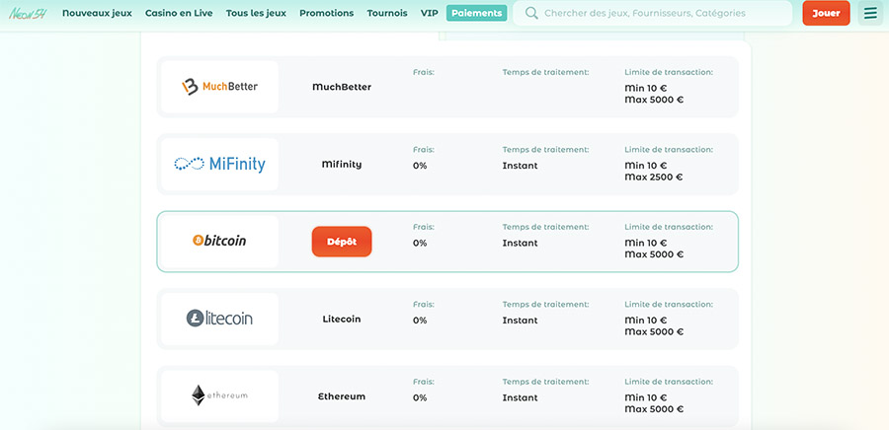Click the Jouer button
This screenshot has height=430, width=889.
pyautogui.click(x=826, y=13)
